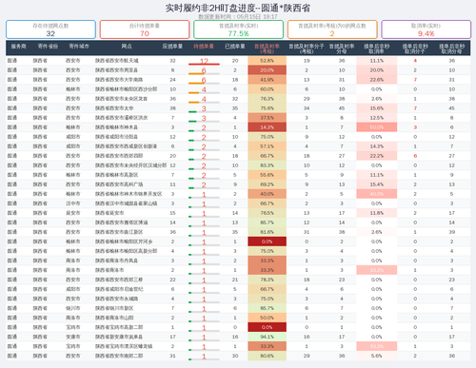Screen dimensions: 476x368
Task: Click the 94.1% green timeliness cell
Action: [x=267, y=337]
